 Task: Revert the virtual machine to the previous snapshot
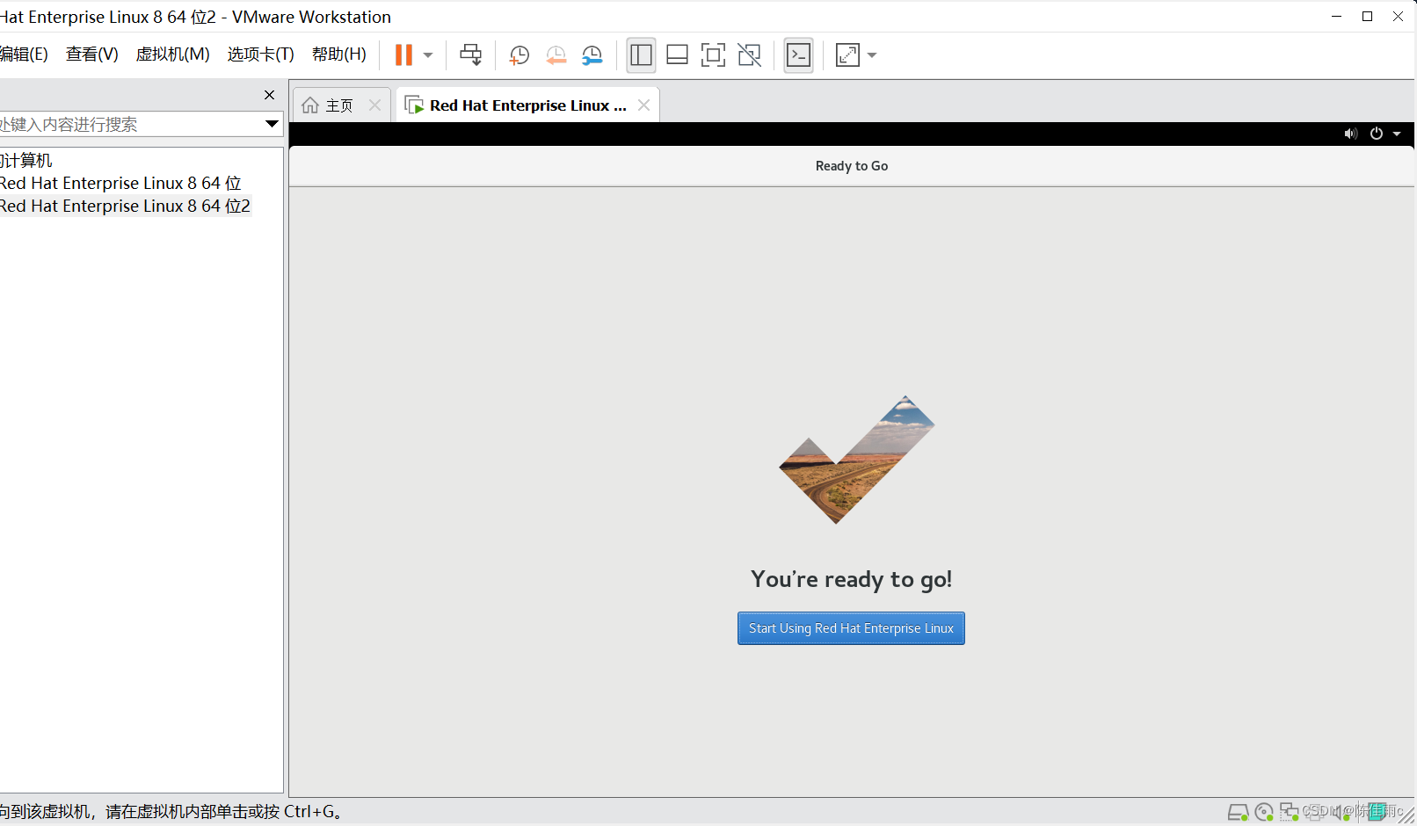[556, 54]
